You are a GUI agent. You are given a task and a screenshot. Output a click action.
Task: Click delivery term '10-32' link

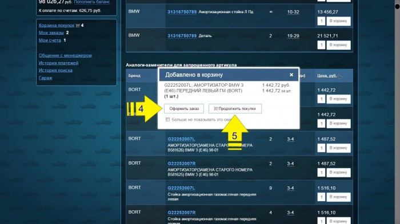click(293, 12)
